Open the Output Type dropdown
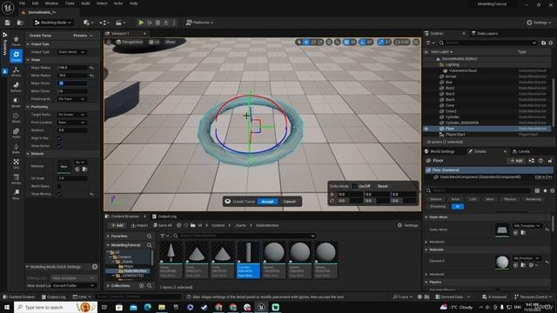The width and height of the screenshot is (557, 313). point(71,52)
